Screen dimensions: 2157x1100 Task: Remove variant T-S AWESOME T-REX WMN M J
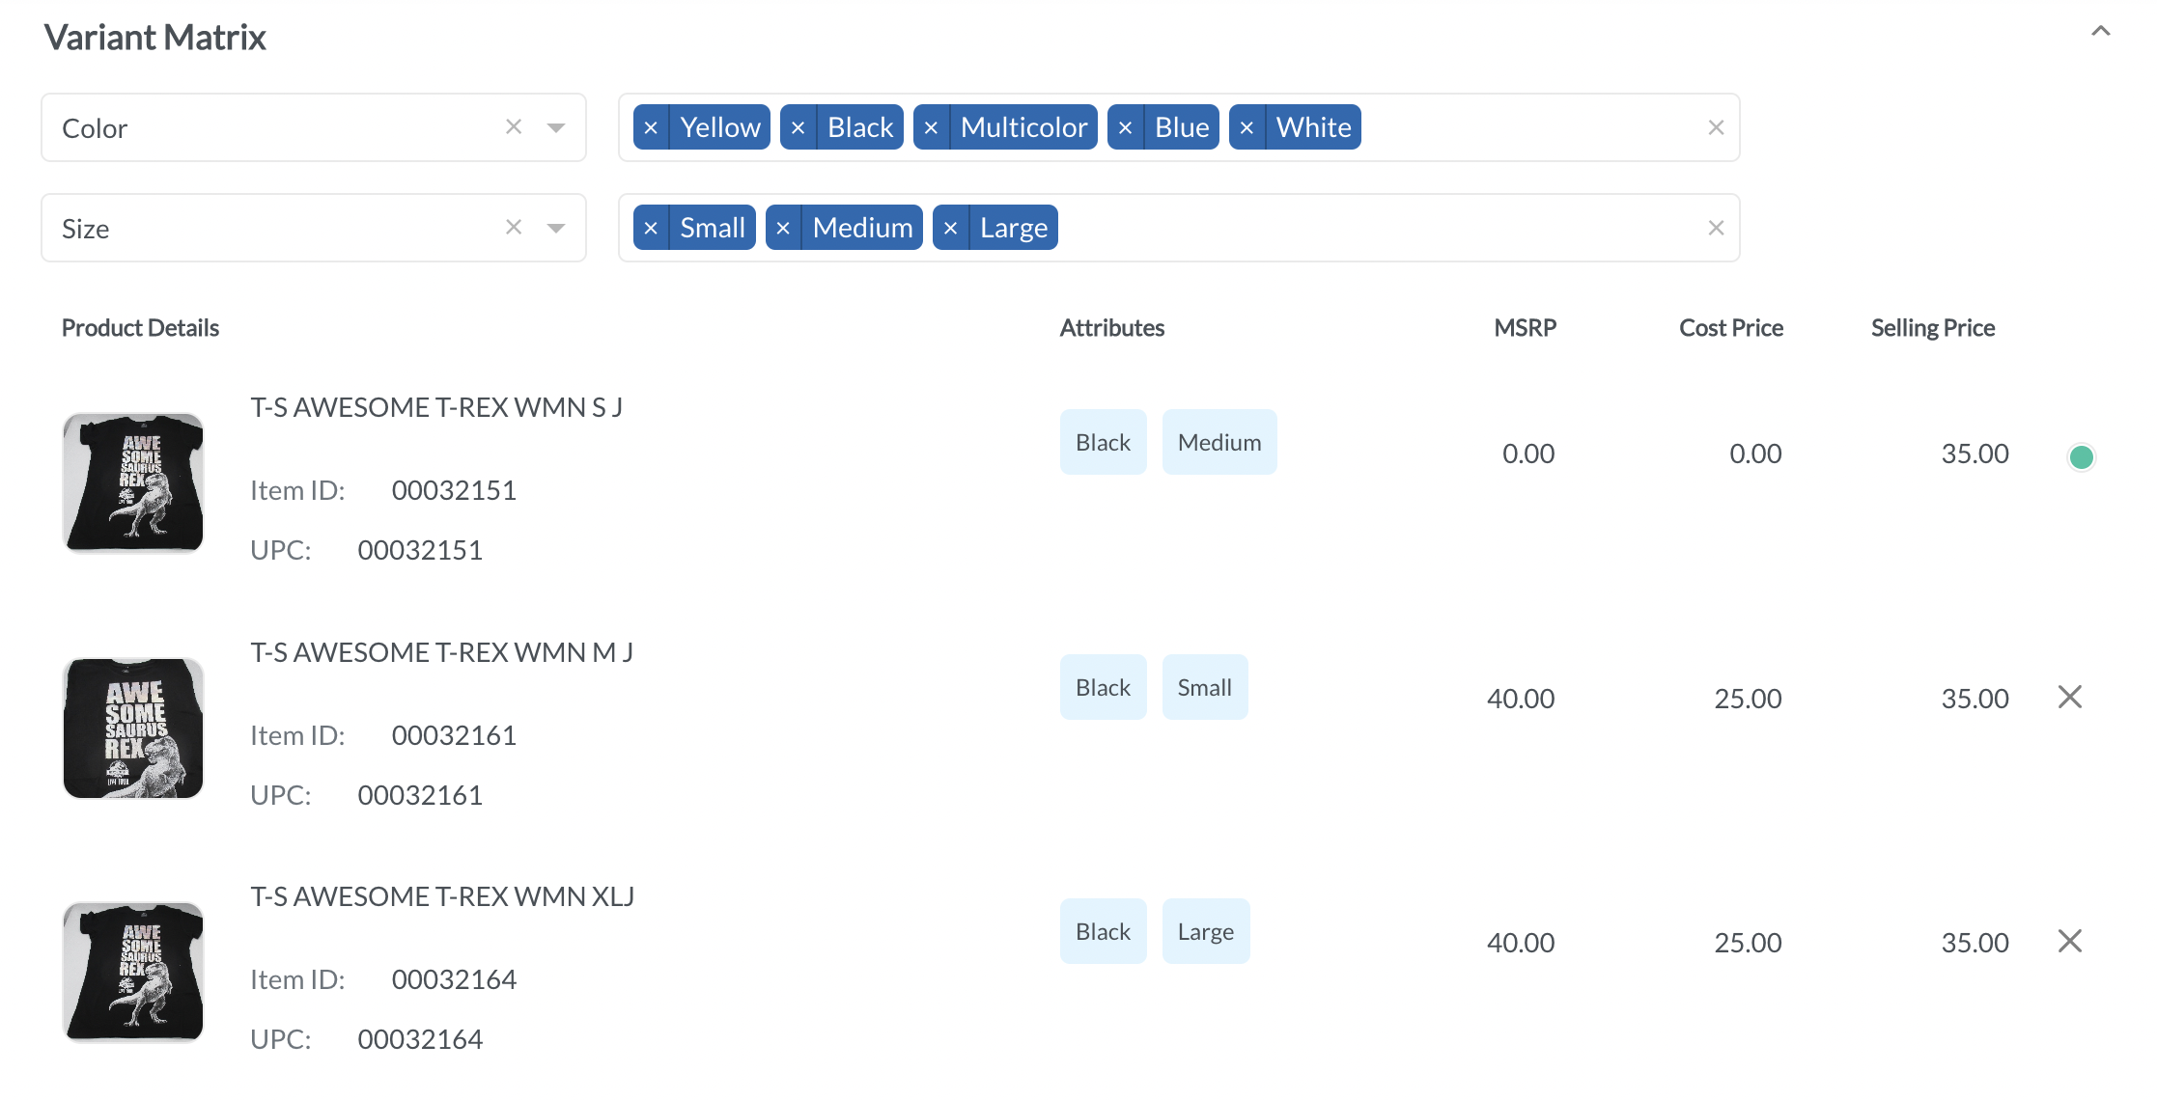(2070, 697)
